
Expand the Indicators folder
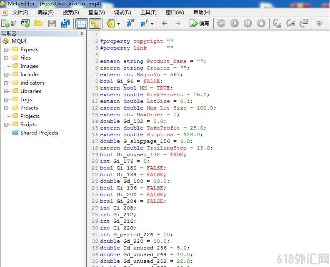[6, 83]
